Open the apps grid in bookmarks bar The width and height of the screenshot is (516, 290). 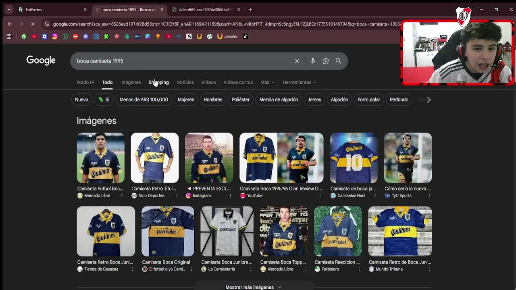(x=9, y=36)
